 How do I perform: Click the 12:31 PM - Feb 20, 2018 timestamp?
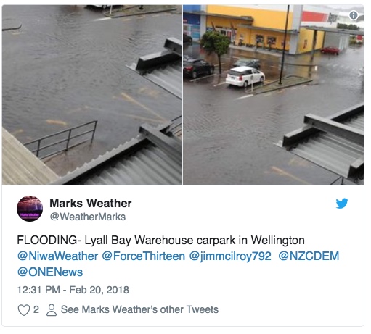[x=73, y=290]
